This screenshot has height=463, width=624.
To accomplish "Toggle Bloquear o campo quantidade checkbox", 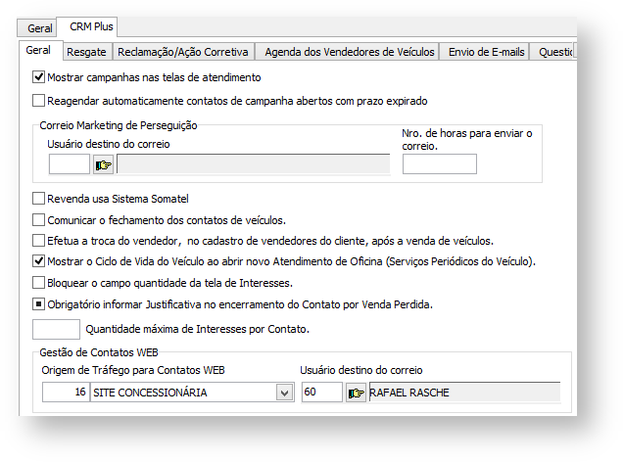I will coord(39,283).
